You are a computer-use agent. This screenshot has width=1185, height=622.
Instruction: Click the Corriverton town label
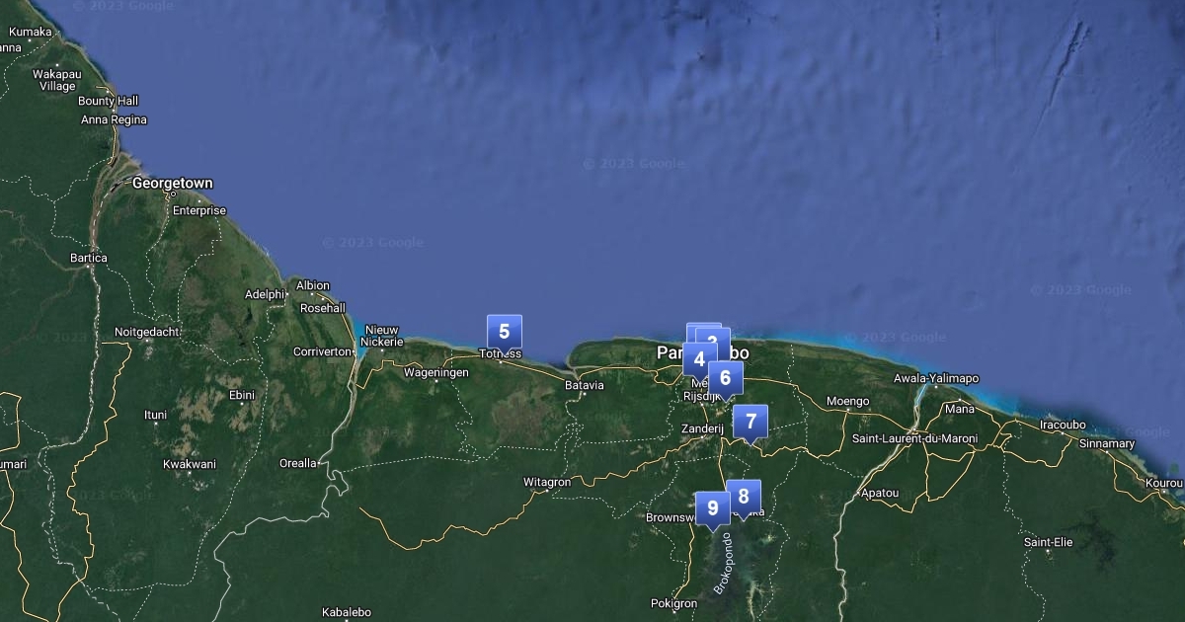322,352
